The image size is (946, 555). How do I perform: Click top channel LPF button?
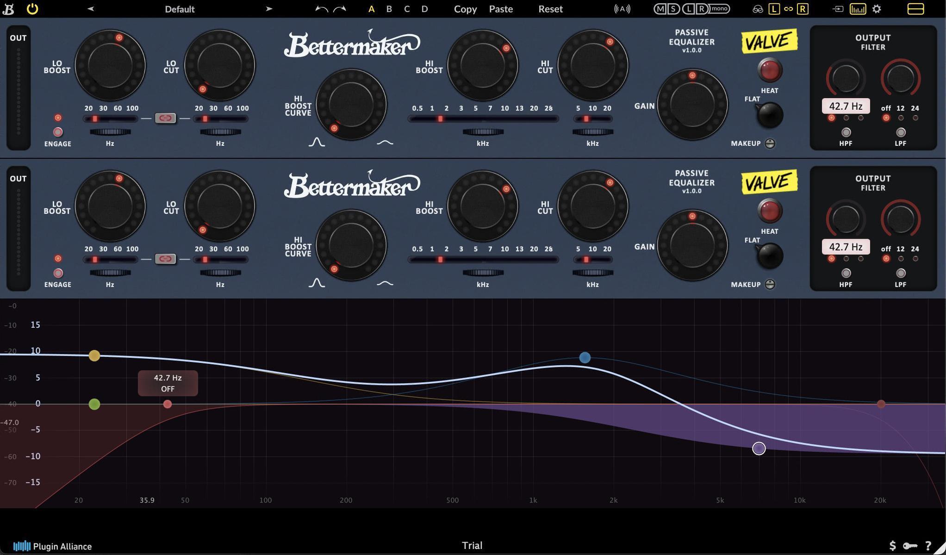click(x=901, y=132)
